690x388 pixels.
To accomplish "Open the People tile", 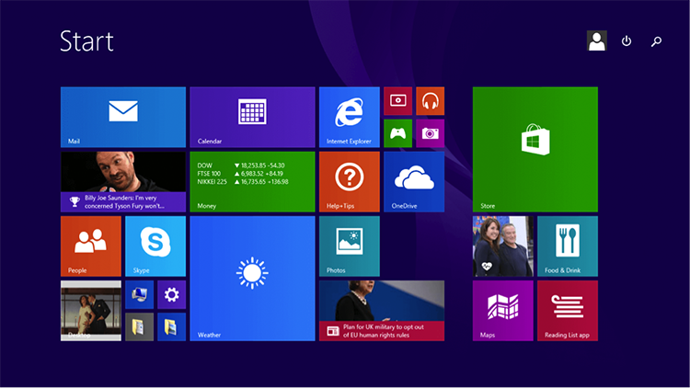I will (91, 246).
